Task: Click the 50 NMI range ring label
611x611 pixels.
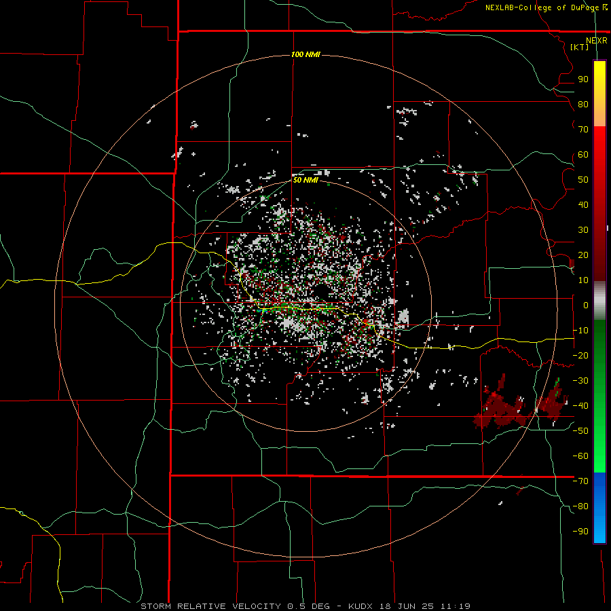Action: (x=305, y=180)
